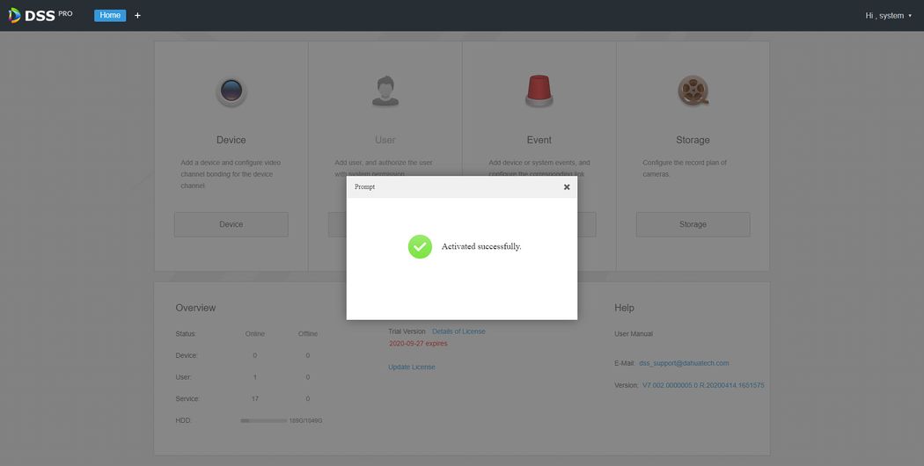Click the Help section heading
This screenshot has height=466, width=924.
coord(624,308)
